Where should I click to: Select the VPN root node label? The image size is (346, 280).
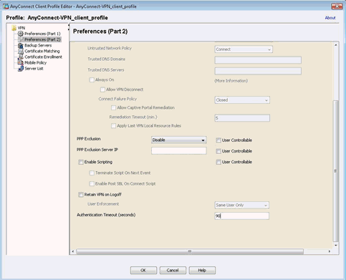coord(21,28)
